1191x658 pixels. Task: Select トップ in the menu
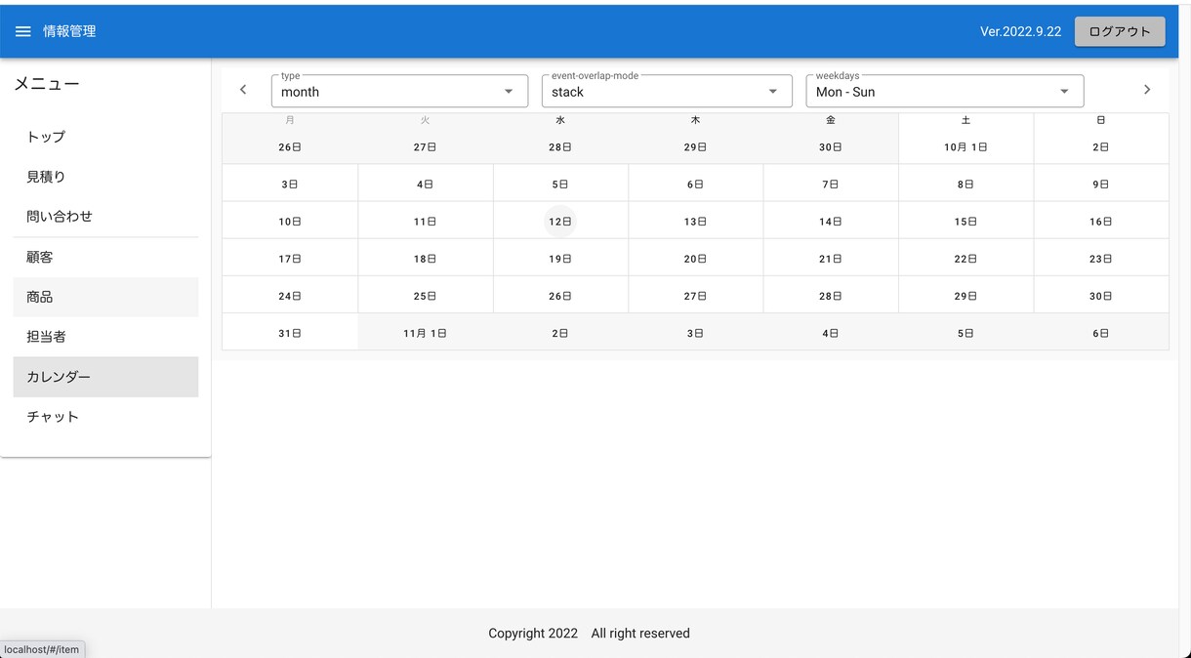[x=105, y=137]
